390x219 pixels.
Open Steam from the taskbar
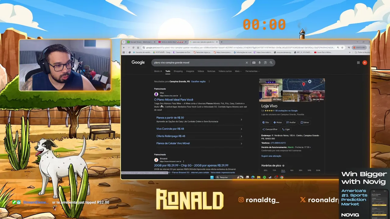click(x=270, y=177)
